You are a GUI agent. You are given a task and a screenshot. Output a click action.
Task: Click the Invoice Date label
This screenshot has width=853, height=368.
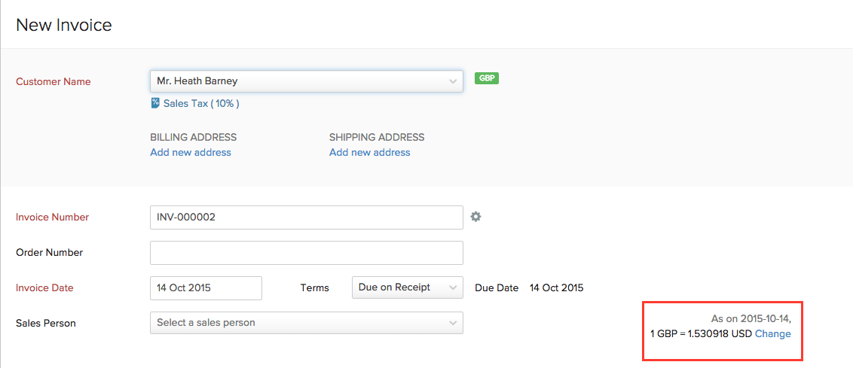tap(44, 287)
